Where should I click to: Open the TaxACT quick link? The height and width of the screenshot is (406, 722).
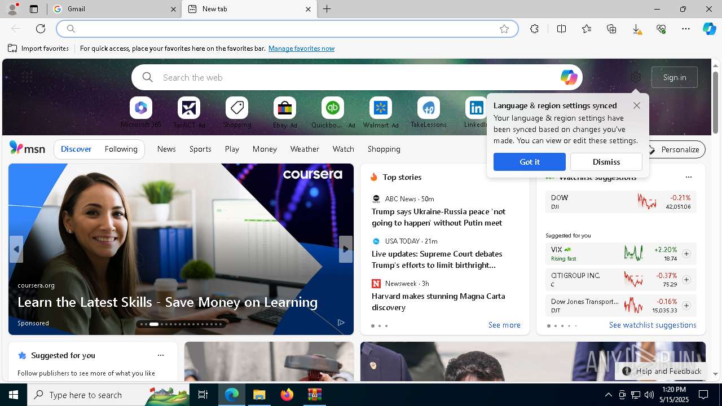coord(189,112)
